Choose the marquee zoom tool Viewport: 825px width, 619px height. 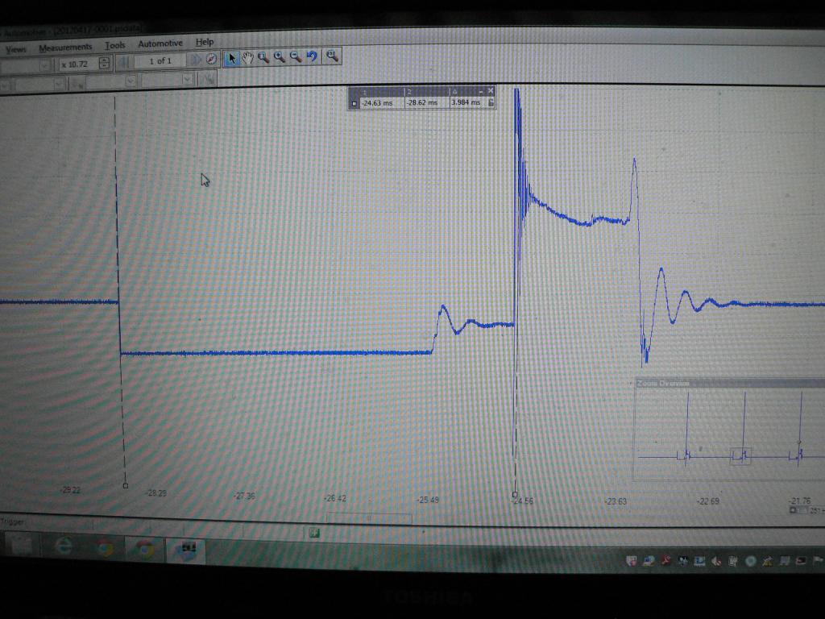point(263,57)
